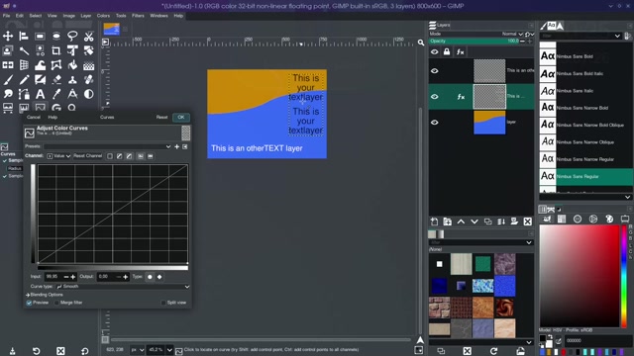Viewport: 634px width, 356px height.
Task: Select the Crop tool
Action: click(x=56, y=50)
